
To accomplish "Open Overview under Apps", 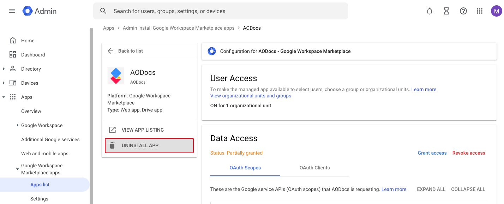I will tap(31, 111).
